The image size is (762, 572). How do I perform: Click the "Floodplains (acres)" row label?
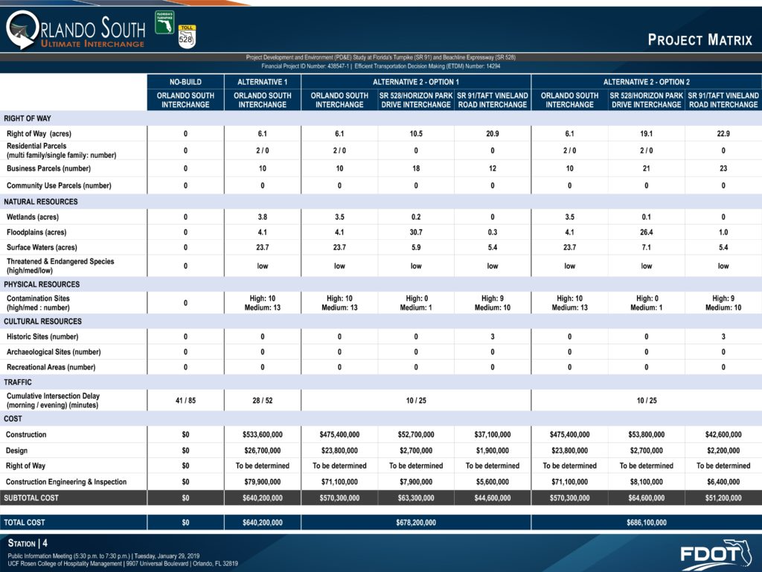tap(36, 232)
